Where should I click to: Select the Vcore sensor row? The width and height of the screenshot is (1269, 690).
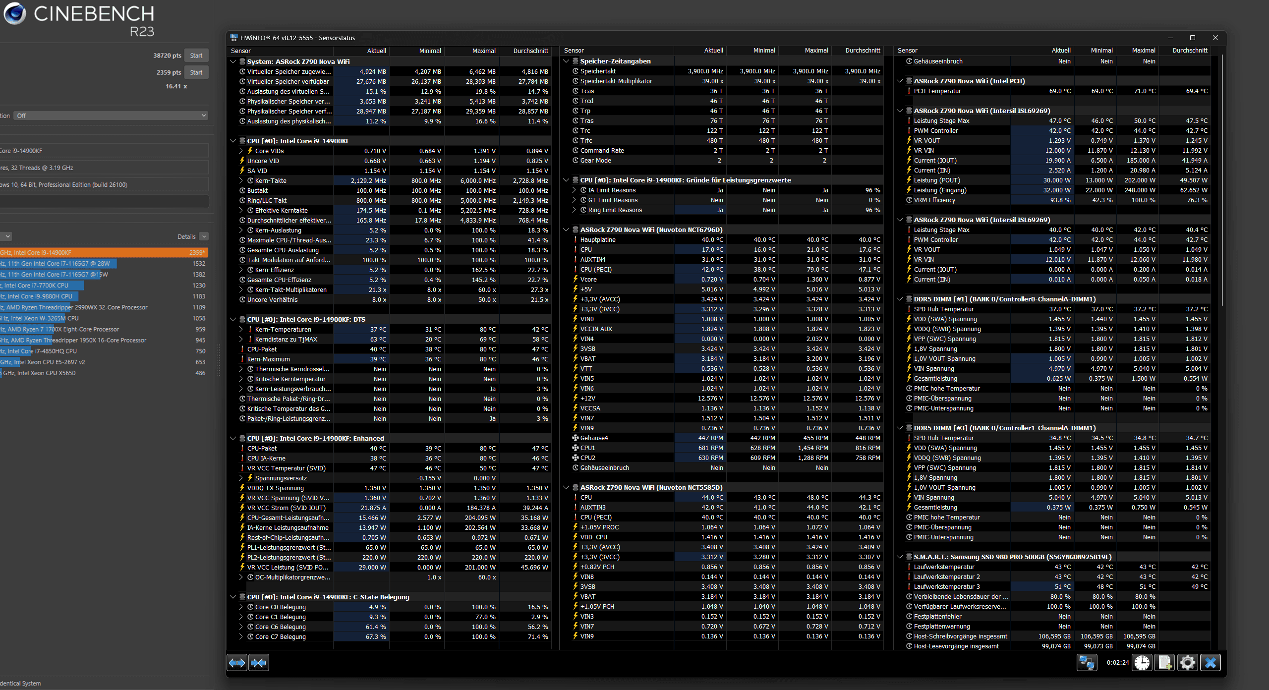coord(727,280)
